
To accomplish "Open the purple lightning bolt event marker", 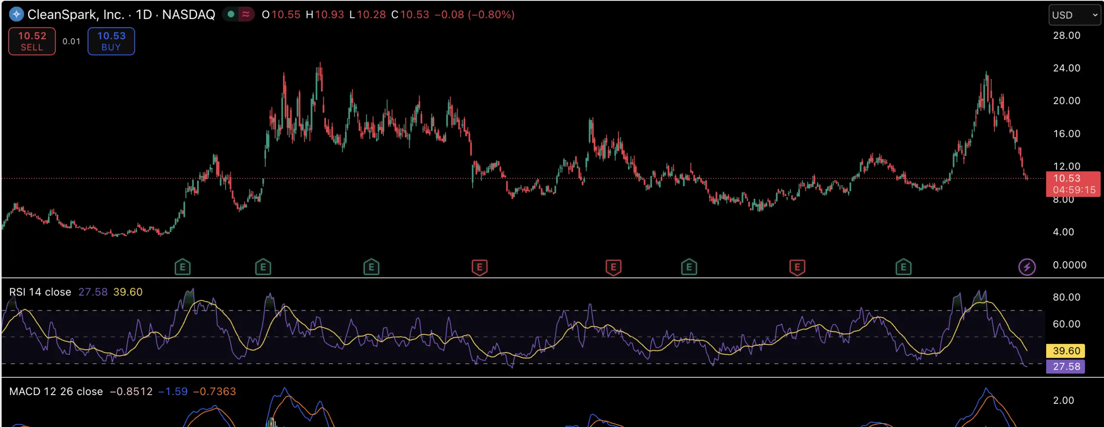I will click(1027, 267).
